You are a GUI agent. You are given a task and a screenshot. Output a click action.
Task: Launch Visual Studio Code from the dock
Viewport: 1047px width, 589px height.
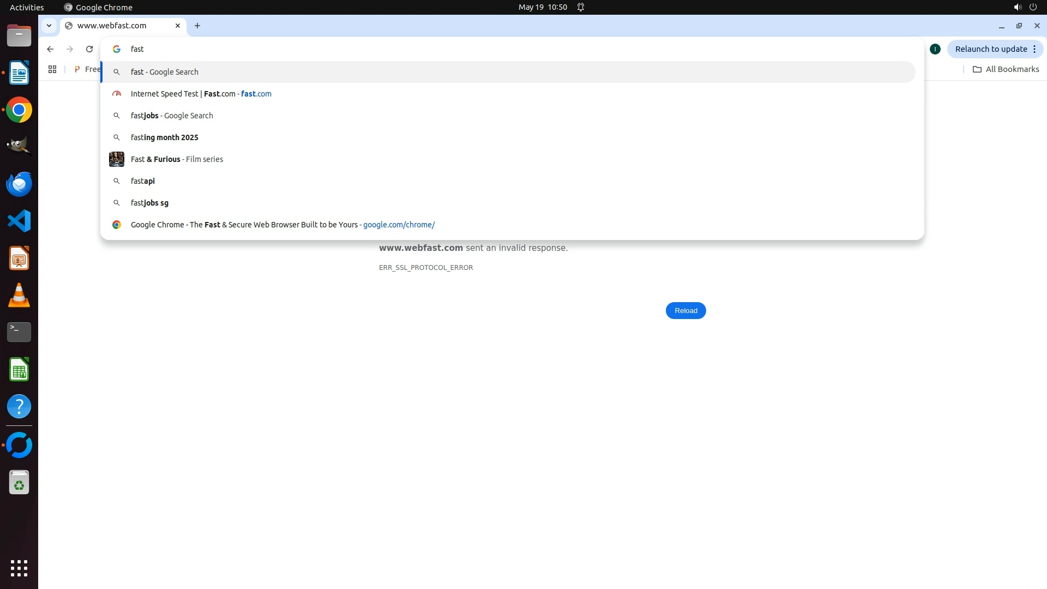tap(19, 221)
